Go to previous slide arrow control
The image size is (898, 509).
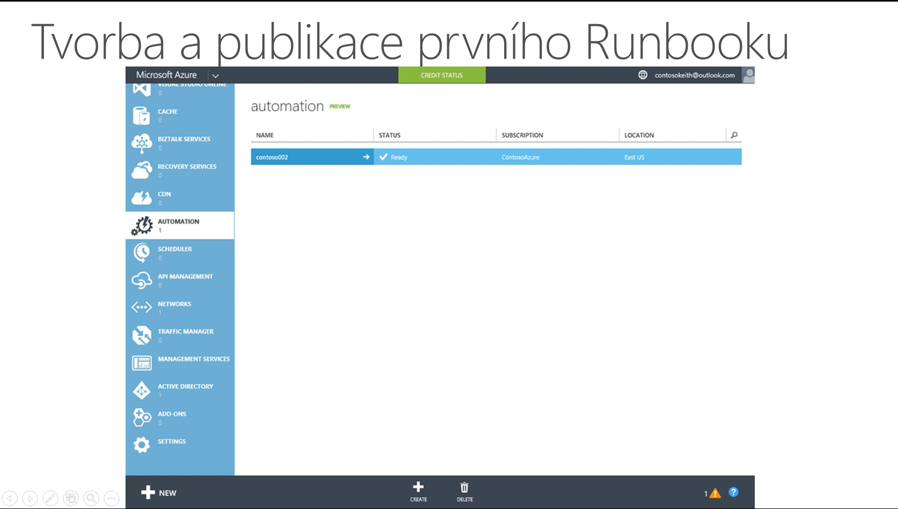10,498
